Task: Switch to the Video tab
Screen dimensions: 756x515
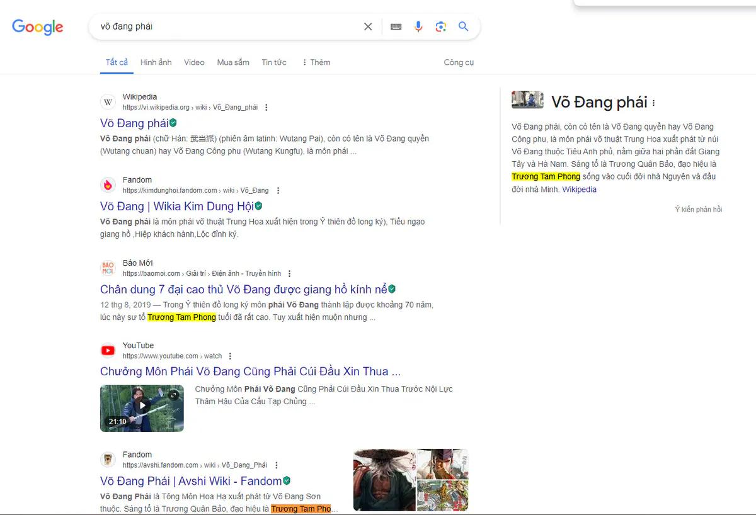Action: (194, 62)
